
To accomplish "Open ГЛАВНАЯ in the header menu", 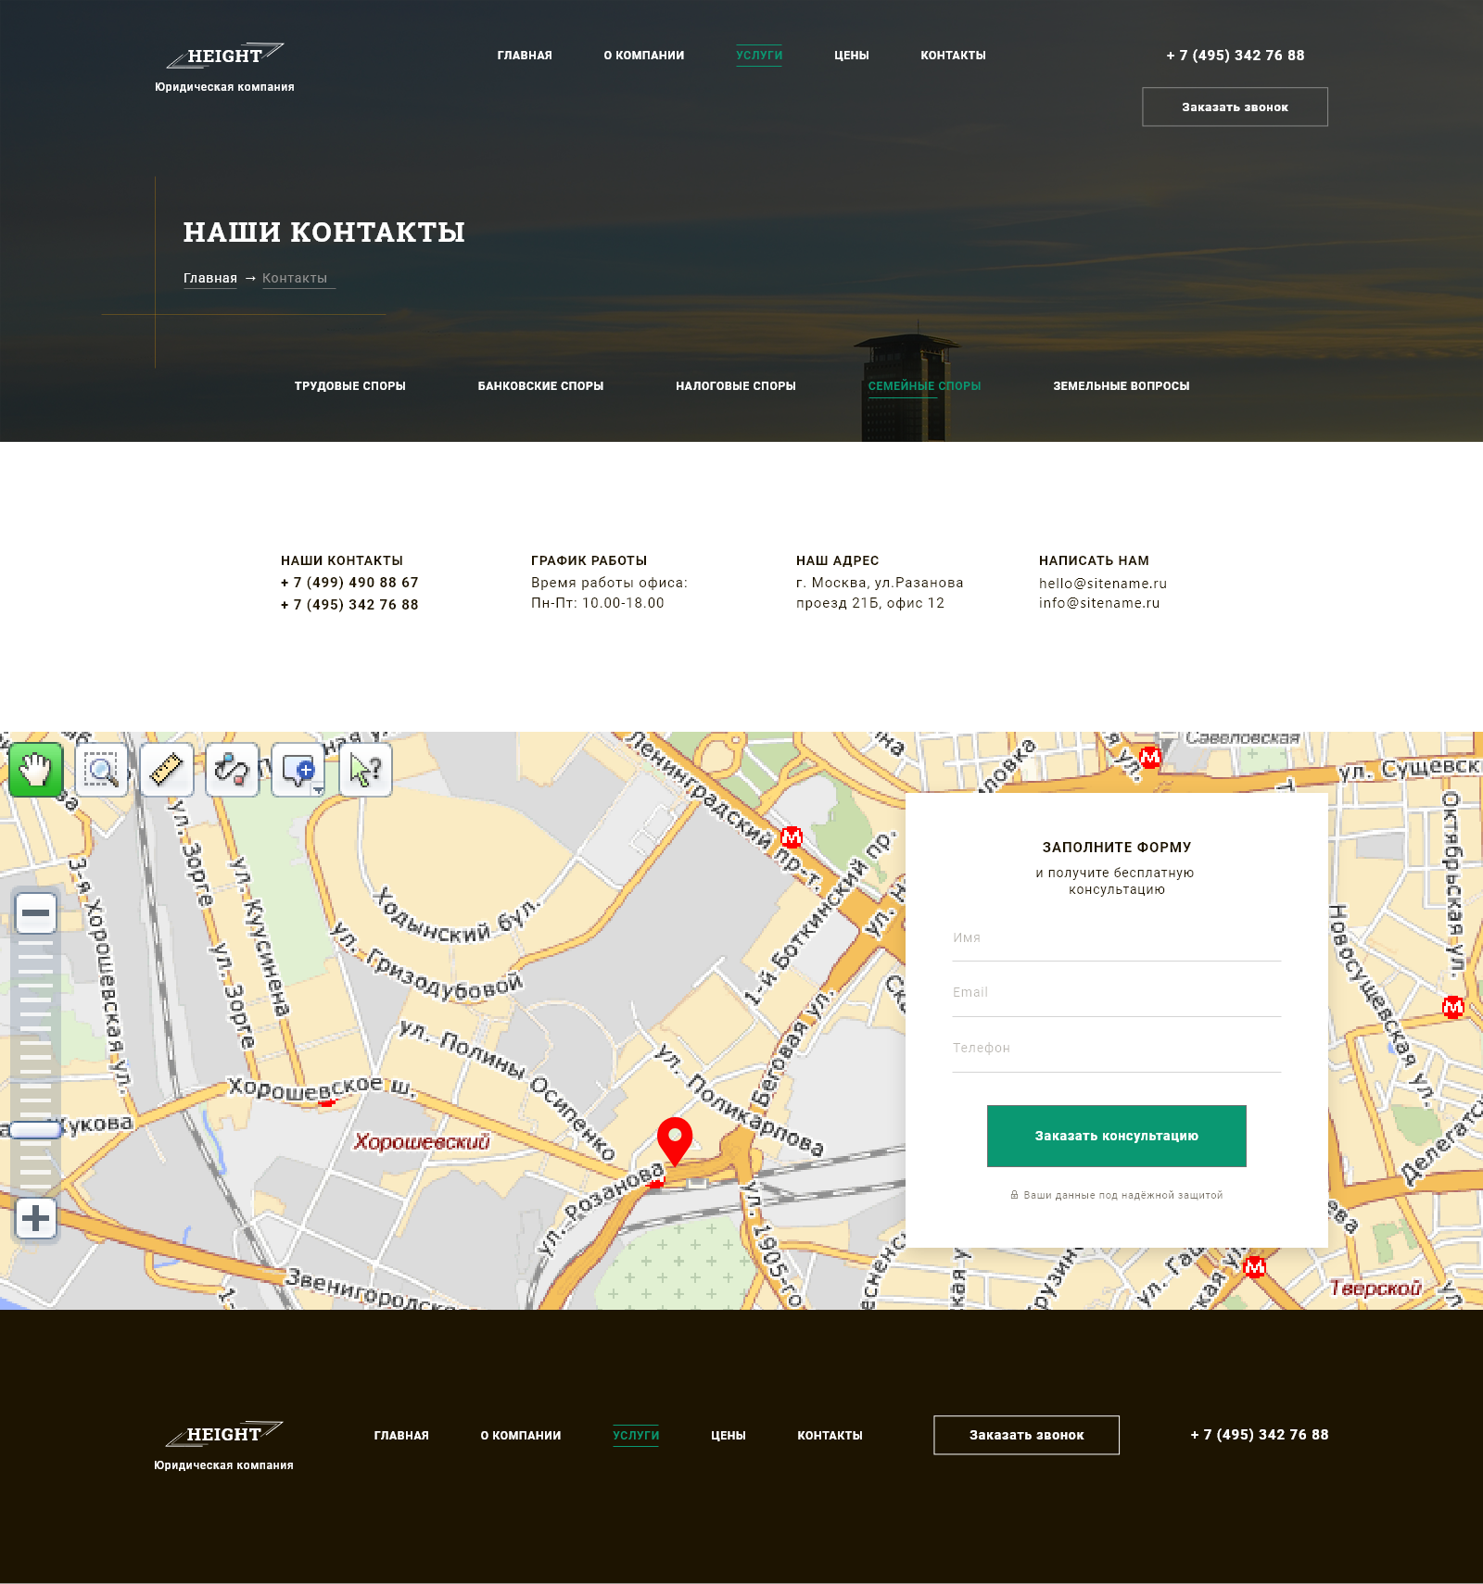I will [x=525, y=56].
